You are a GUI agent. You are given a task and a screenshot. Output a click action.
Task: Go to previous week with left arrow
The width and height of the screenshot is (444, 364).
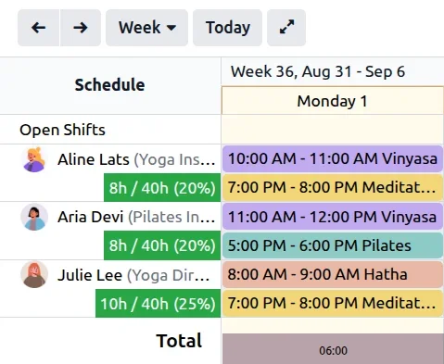click(38, 28)
